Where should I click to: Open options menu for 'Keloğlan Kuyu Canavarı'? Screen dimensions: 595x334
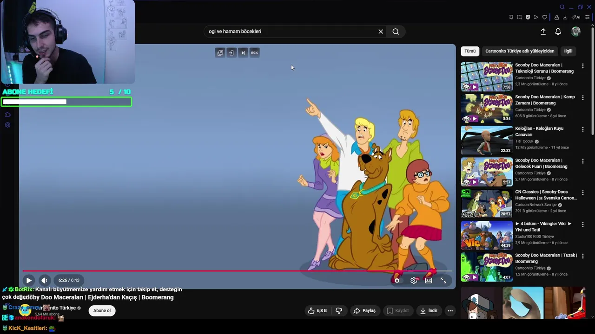(x=582, y=129)
